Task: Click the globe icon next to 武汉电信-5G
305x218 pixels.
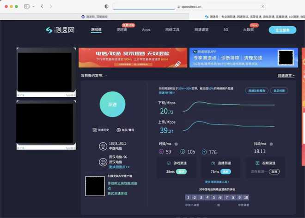Action: pyautogui.click(x=103, y=162)
